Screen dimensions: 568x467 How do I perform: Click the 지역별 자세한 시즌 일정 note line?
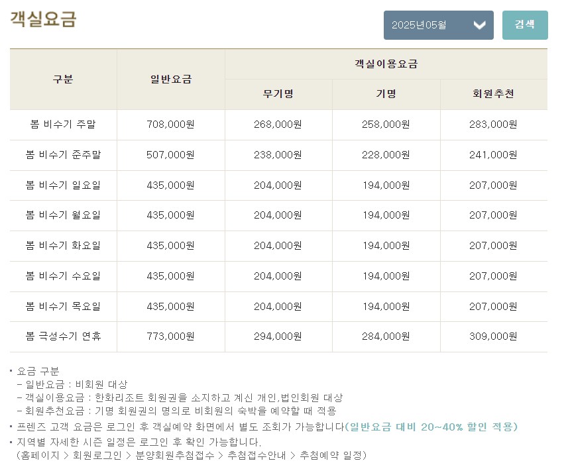[139, 442]
